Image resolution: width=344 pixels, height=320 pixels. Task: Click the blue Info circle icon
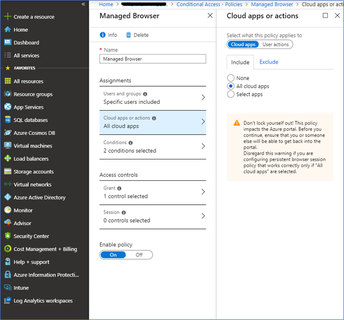click(x=103, y=35)
